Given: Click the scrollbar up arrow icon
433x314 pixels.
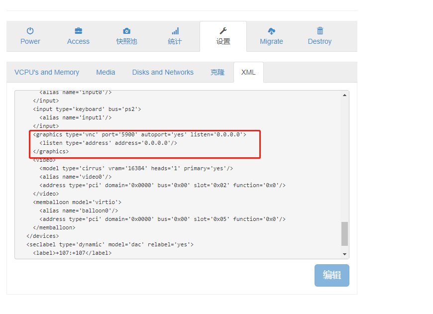Looking at the screenshot, I should (x=344, y=95).
